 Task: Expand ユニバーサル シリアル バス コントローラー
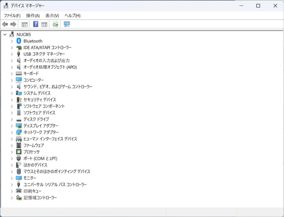[x=12, y=185]
